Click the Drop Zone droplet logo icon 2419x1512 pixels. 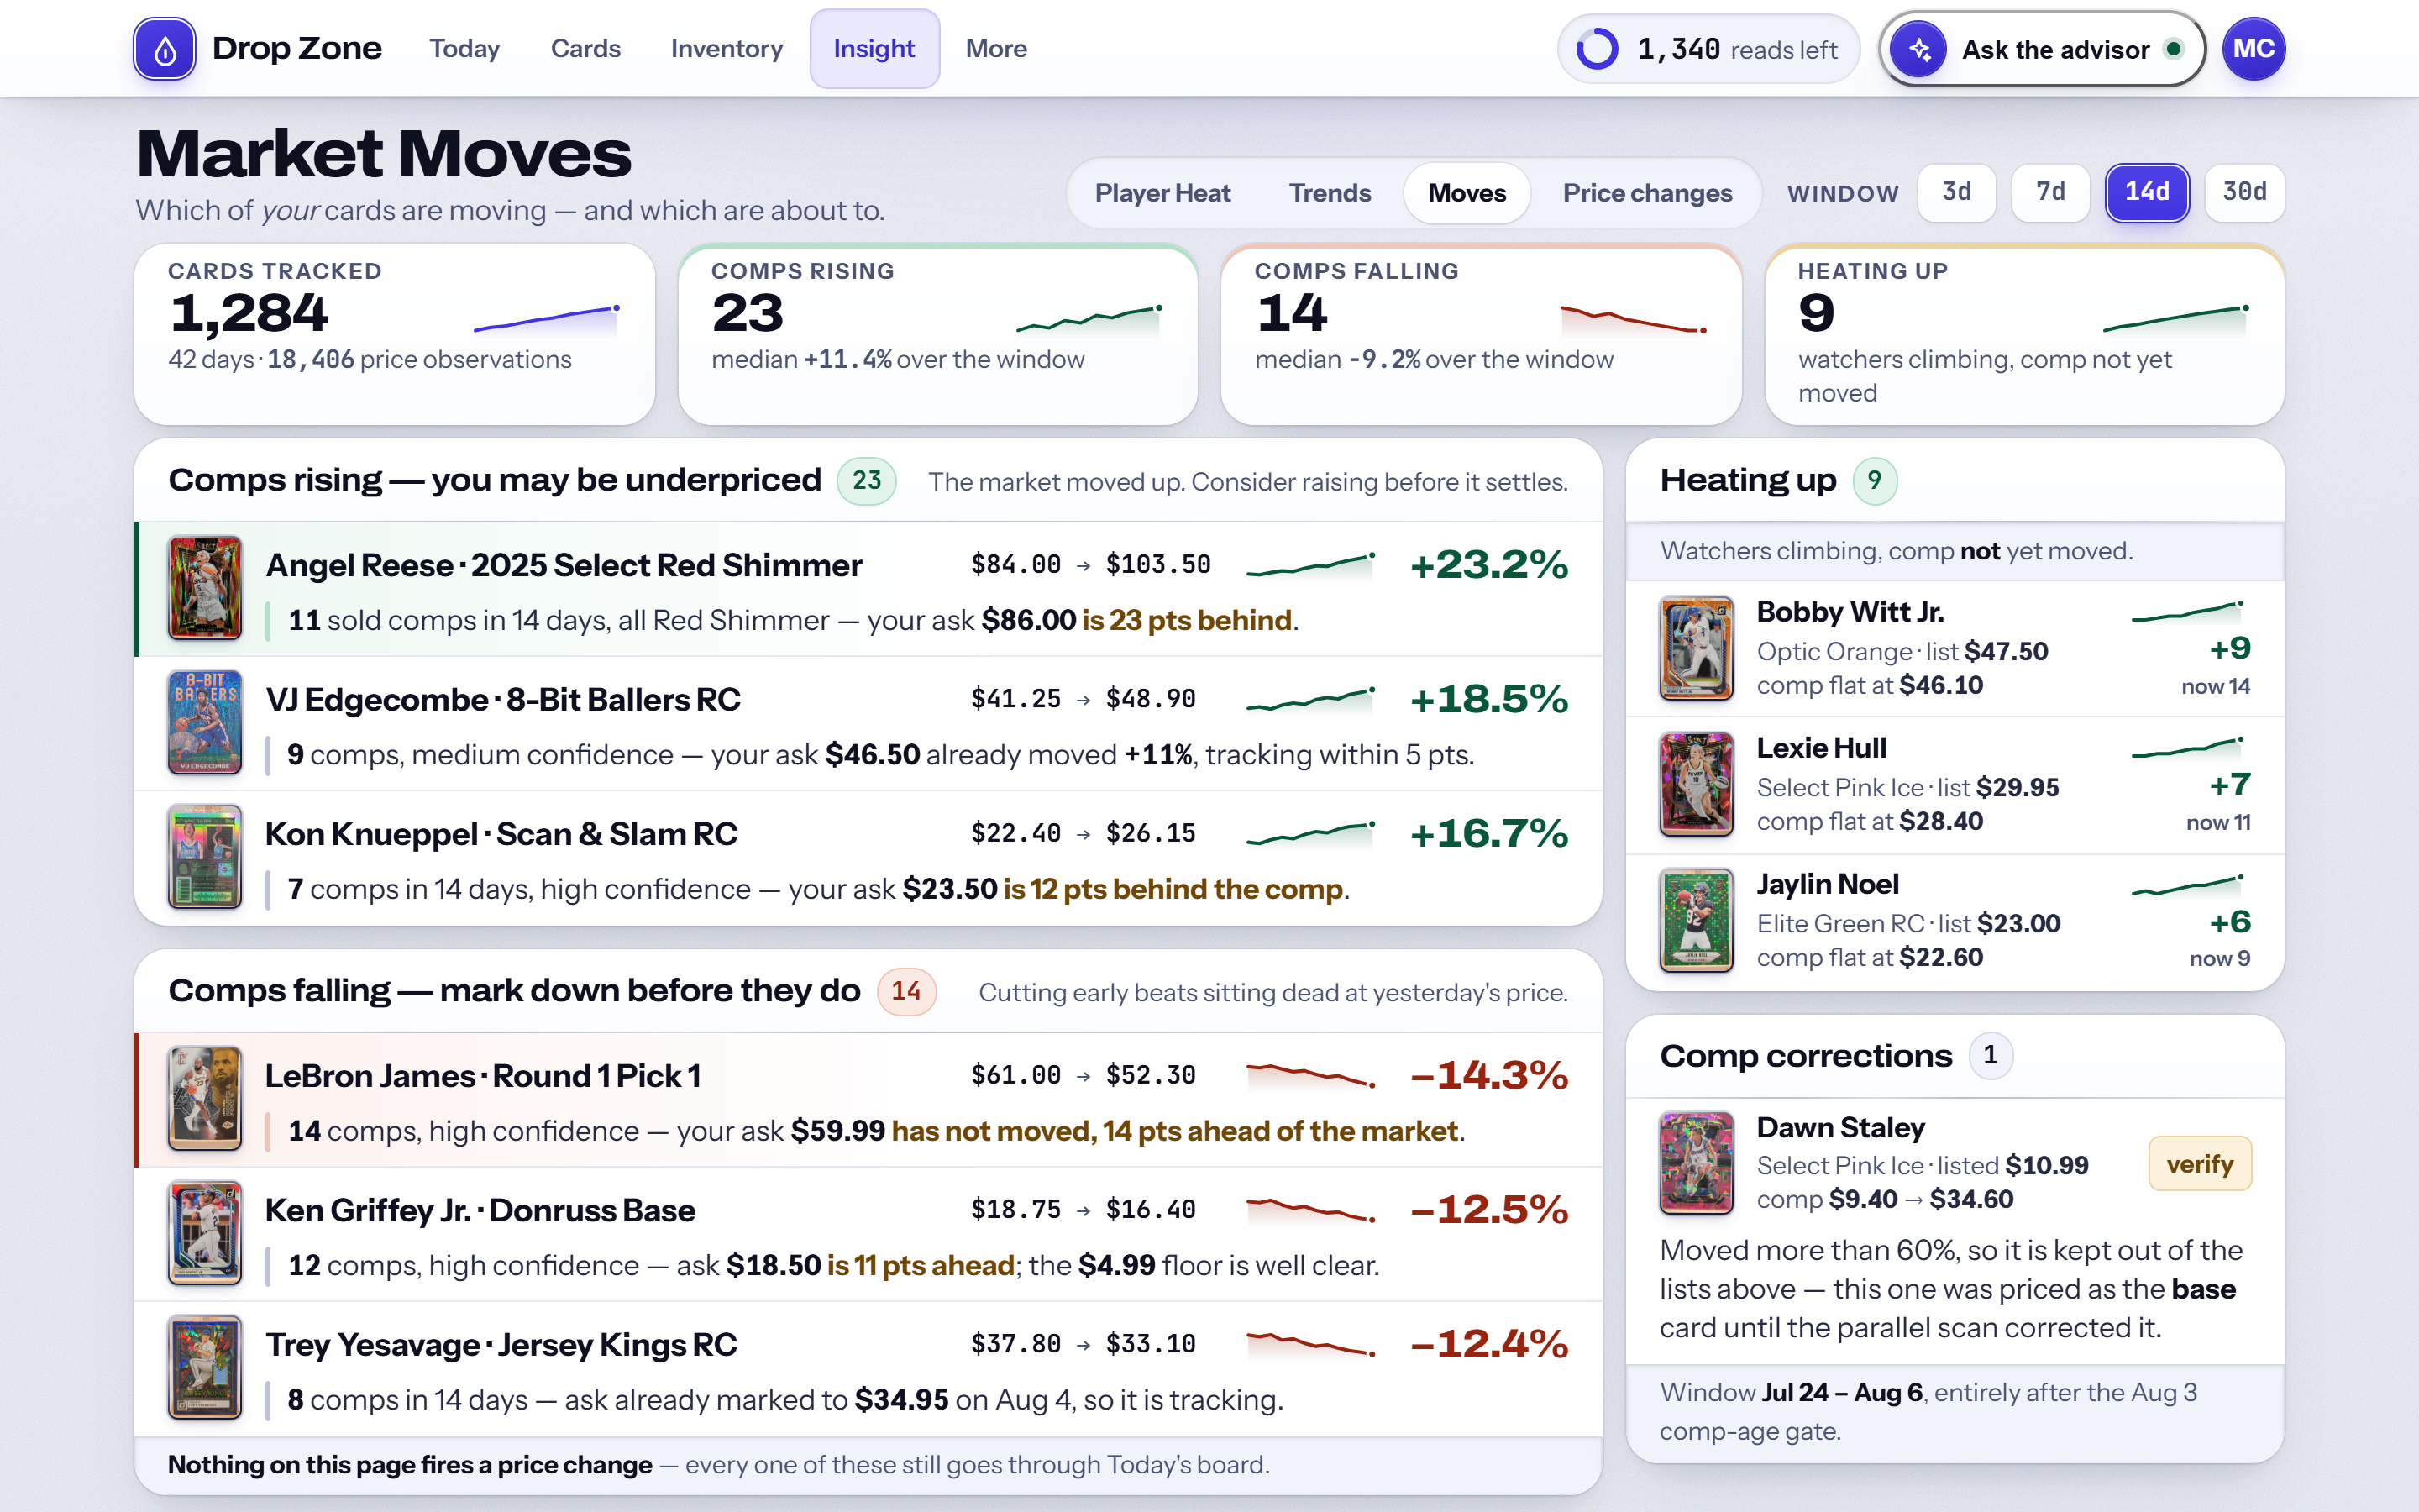165,49
